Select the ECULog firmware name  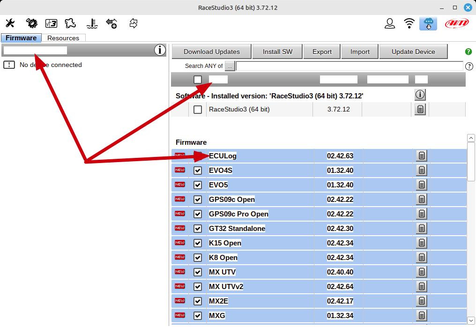[223, 156]
